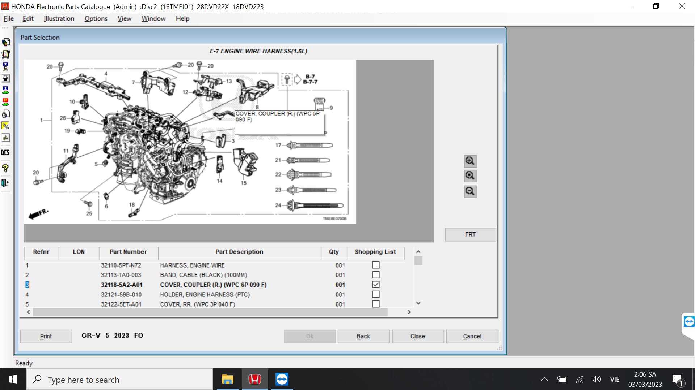The height and width of the screenshot is (390, 695).
Task: Open the File menu
Action: point(9,18)
